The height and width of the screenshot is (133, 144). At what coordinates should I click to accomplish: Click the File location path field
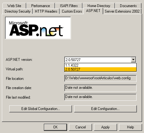coord(100,78)
